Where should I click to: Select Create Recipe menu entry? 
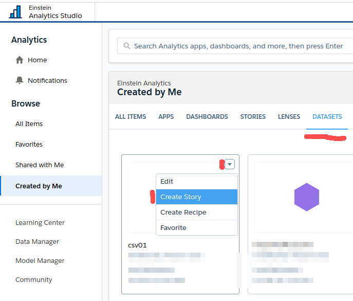coord(196,212)
